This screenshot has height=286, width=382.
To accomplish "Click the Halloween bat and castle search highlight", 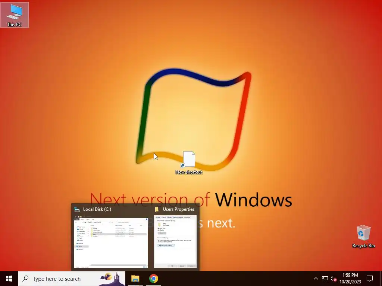I will coord(112,279).
